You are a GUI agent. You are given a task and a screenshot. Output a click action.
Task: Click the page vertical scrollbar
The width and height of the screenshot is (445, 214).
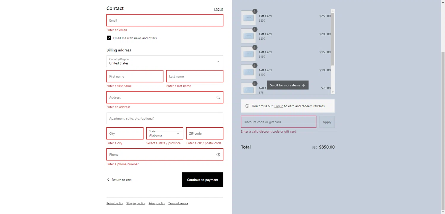443,132
